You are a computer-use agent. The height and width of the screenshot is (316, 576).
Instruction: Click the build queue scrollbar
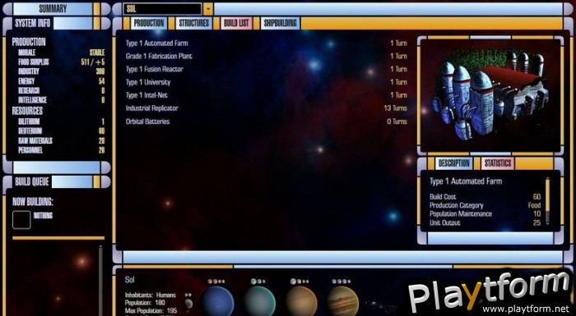[100, 281]
